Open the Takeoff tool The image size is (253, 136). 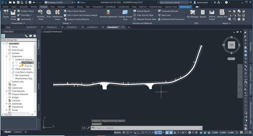pyautogui.click(x=202, y=14)
